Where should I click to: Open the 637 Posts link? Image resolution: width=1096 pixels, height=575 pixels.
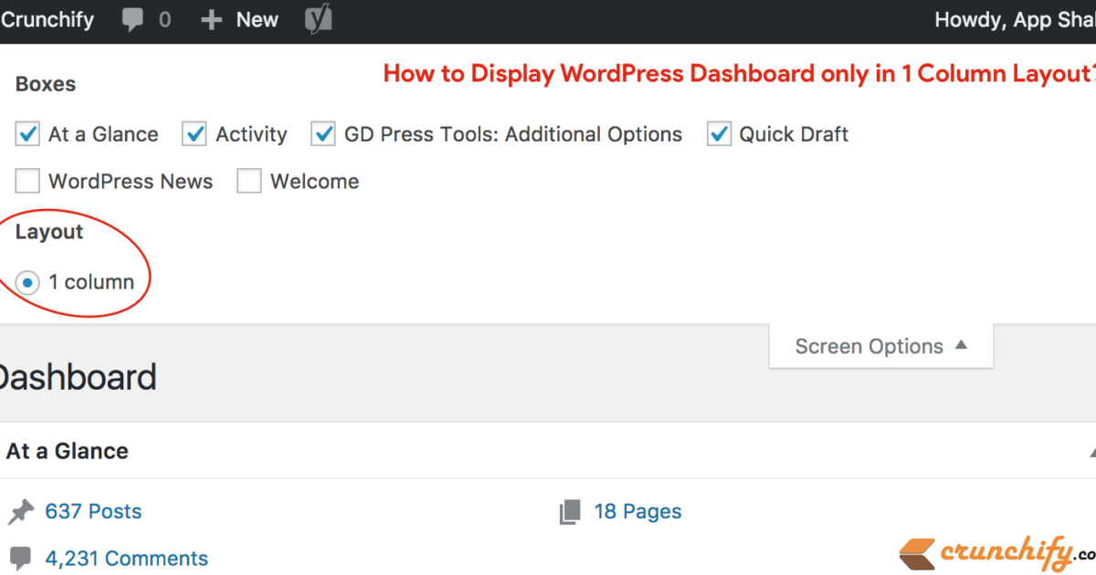point(93,512)
